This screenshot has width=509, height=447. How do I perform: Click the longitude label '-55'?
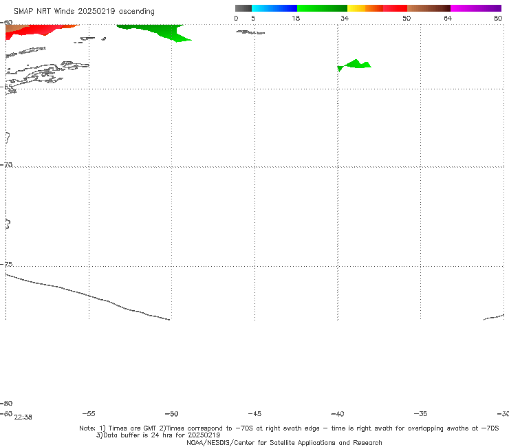point(89,413)
